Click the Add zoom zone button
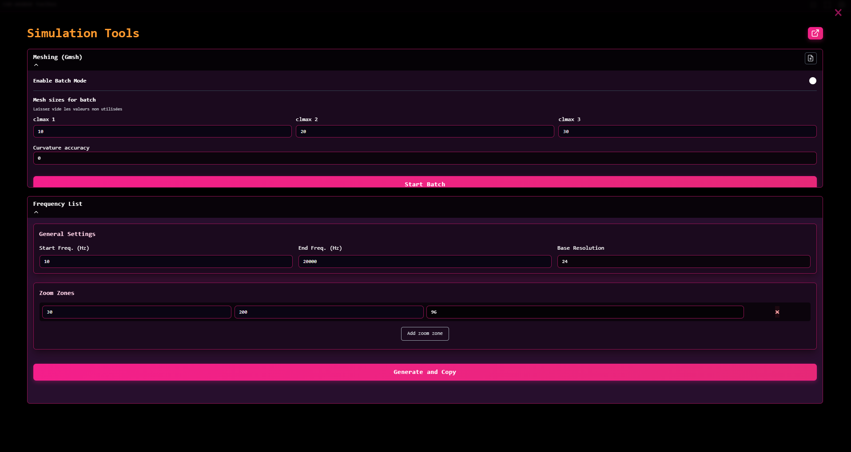Viewport: 851px width, 452px height. coord(425,334)
